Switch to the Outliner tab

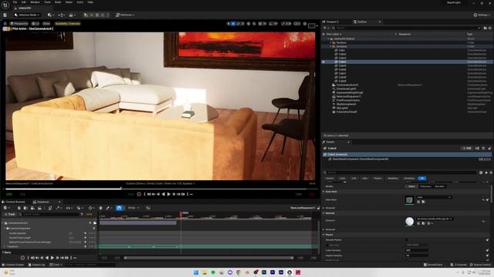[362, 22]
